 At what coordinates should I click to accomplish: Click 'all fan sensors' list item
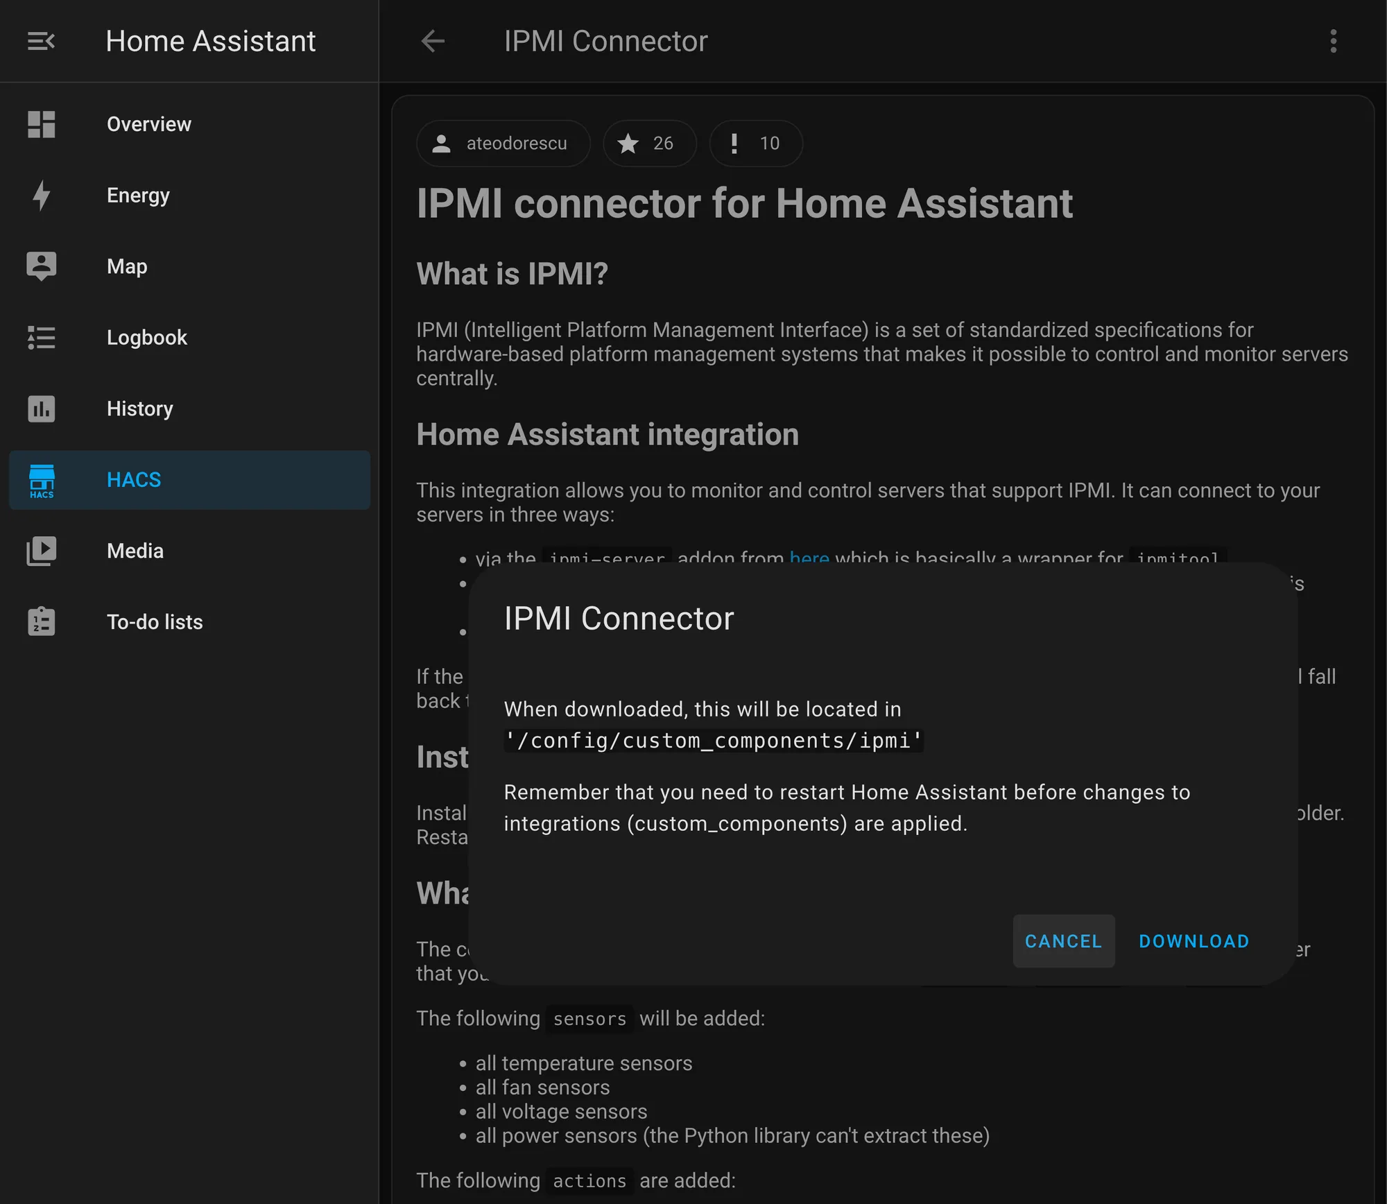coord(542,1087)
